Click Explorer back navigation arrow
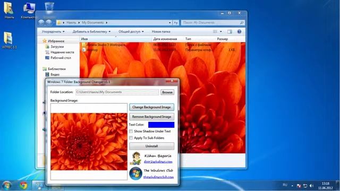Image resolution: width=340 pixels, height=191 pixels. (41, 22)
